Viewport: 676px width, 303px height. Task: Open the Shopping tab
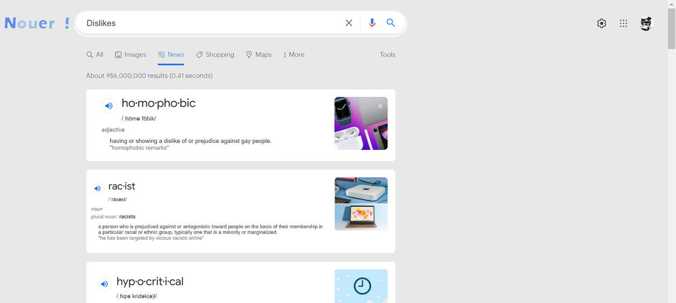point(215,55)
